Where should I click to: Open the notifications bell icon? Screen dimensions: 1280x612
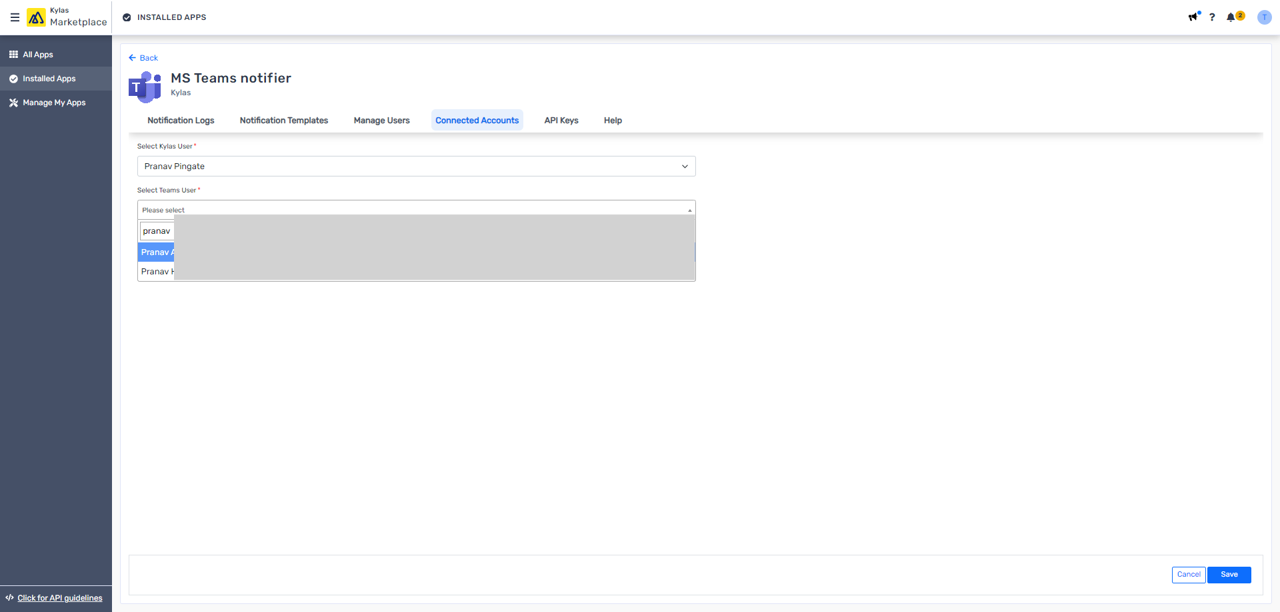click(1231, 17)
